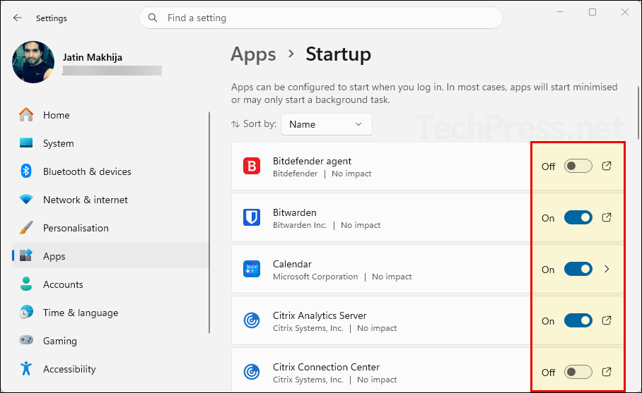This screenshot has height=393, width=642.
Task: Enable Bitdefender agent startup toggle
Action: click(578, 166)
